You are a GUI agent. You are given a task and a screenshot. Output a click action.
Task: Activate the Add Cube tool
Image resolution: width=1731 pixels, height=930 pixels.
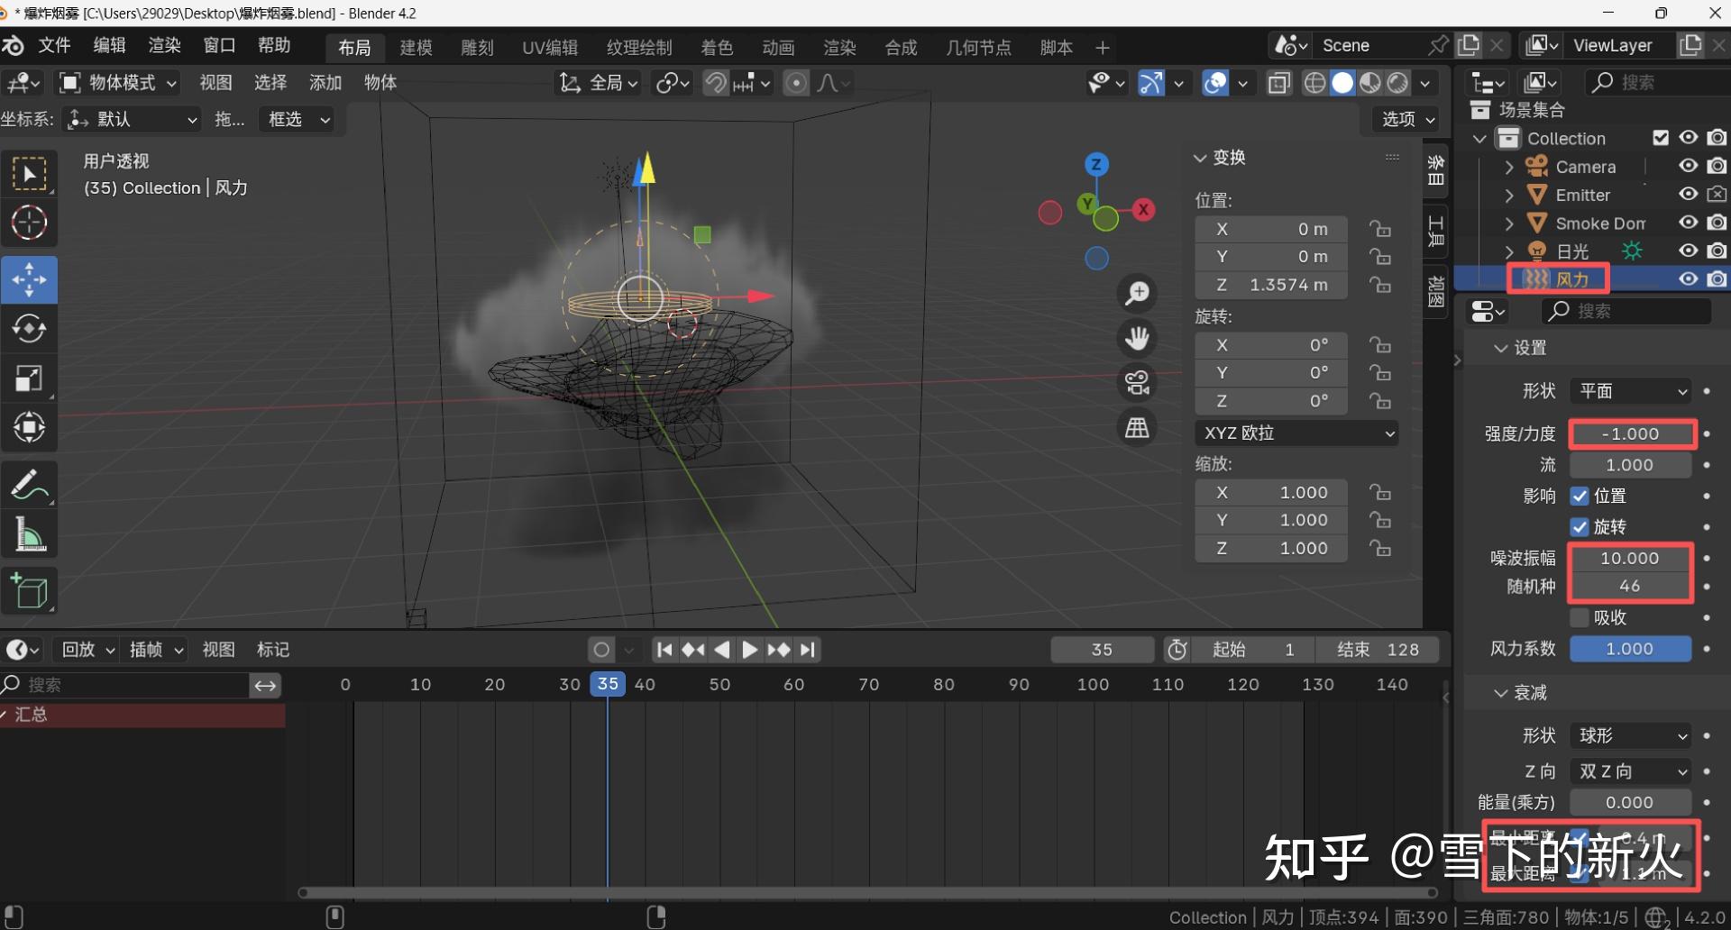pos(30,590)
